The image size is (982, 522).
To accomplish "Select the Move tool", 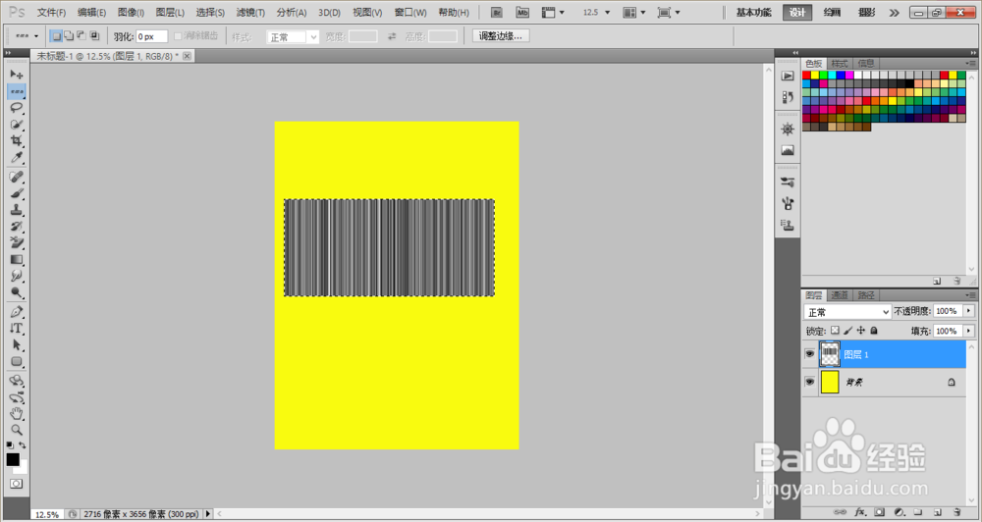I will (17, 75).
